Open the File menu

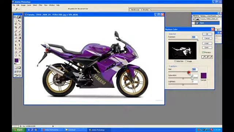(14, 5)
